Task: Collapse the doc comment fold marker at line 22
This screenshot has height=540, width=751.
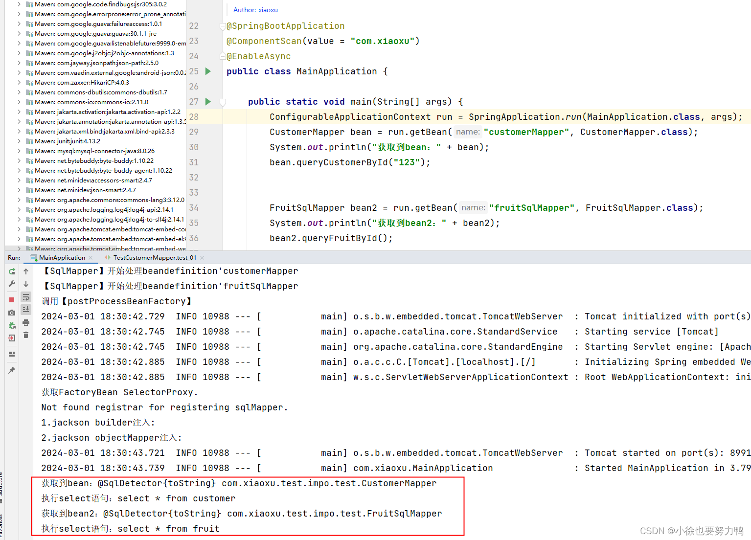Action: [223, 26]
